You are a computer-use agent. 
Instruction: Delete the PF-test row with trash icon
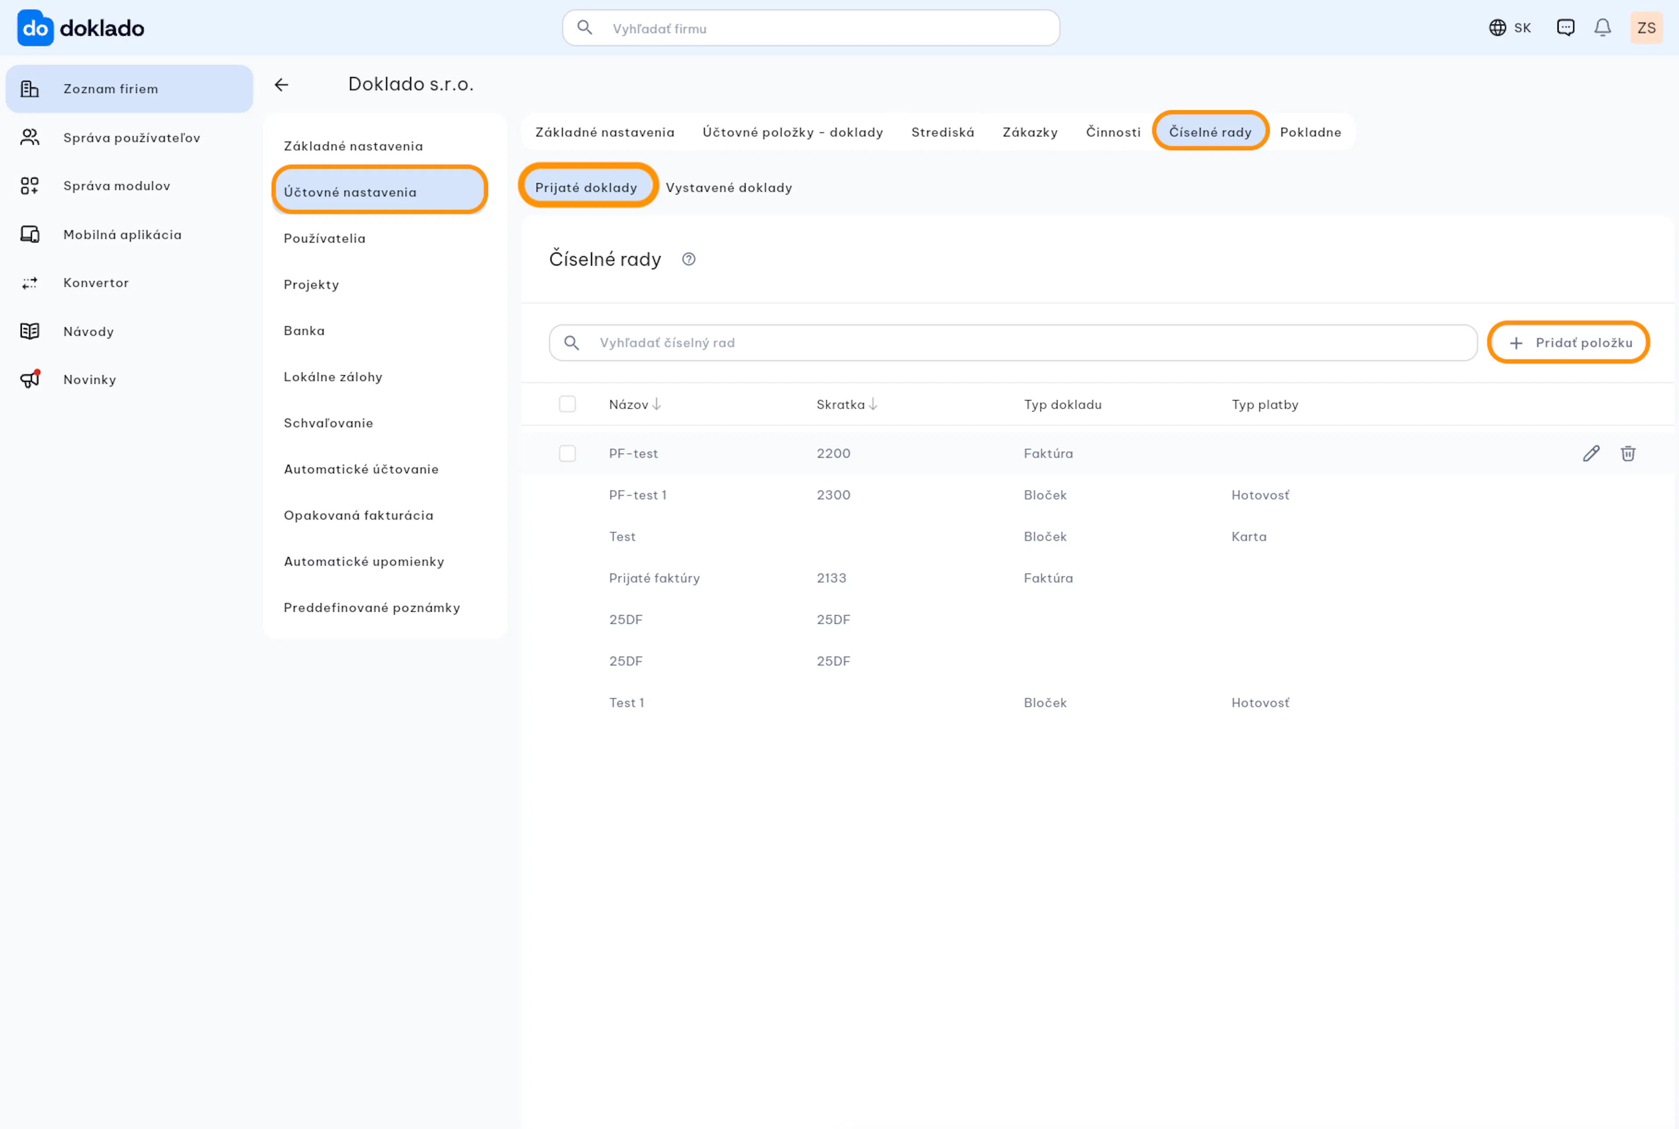point(1628,453)
